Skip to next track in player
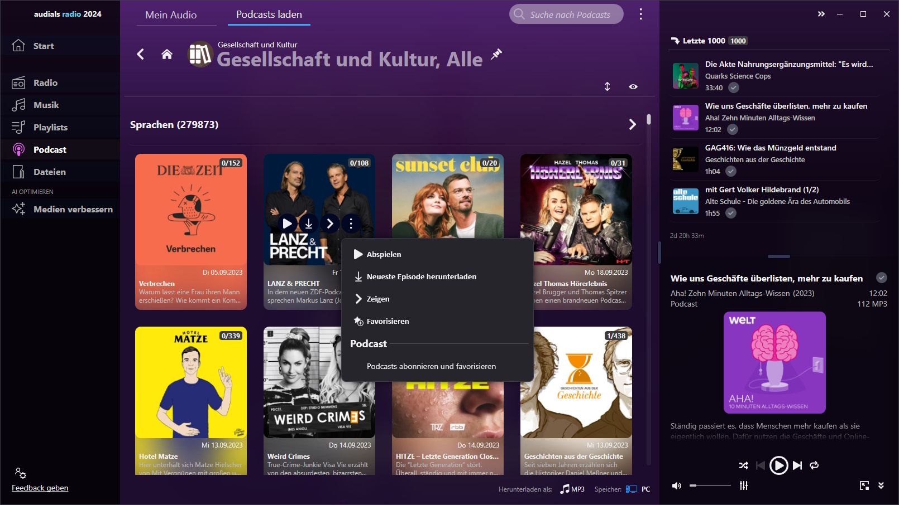The height and width of the screenshot is (505, 899). pyautogui.click(x=797, y=465)
